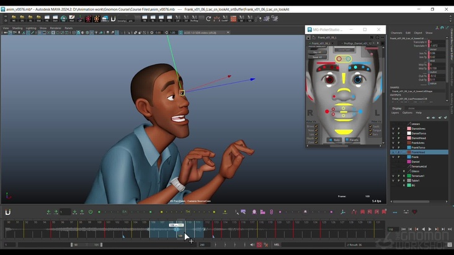The height and width of the screenshot is (255, 454).
Task: Uncheck the Tongue picker visibility checkbox
Action: (371, 130)
